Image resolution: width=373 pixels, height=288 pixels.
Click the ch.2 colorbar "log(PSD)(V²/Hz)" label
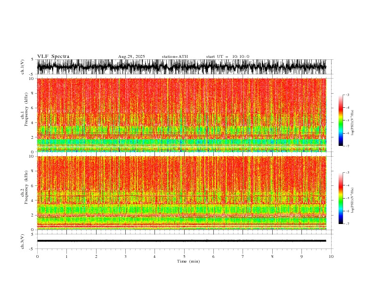pos(352,200)
